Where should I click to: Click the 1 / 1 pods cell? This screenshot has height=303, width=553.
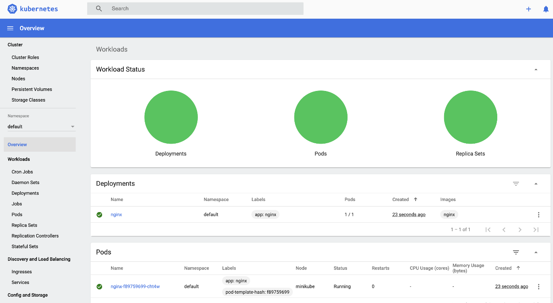tap(349, 215)
